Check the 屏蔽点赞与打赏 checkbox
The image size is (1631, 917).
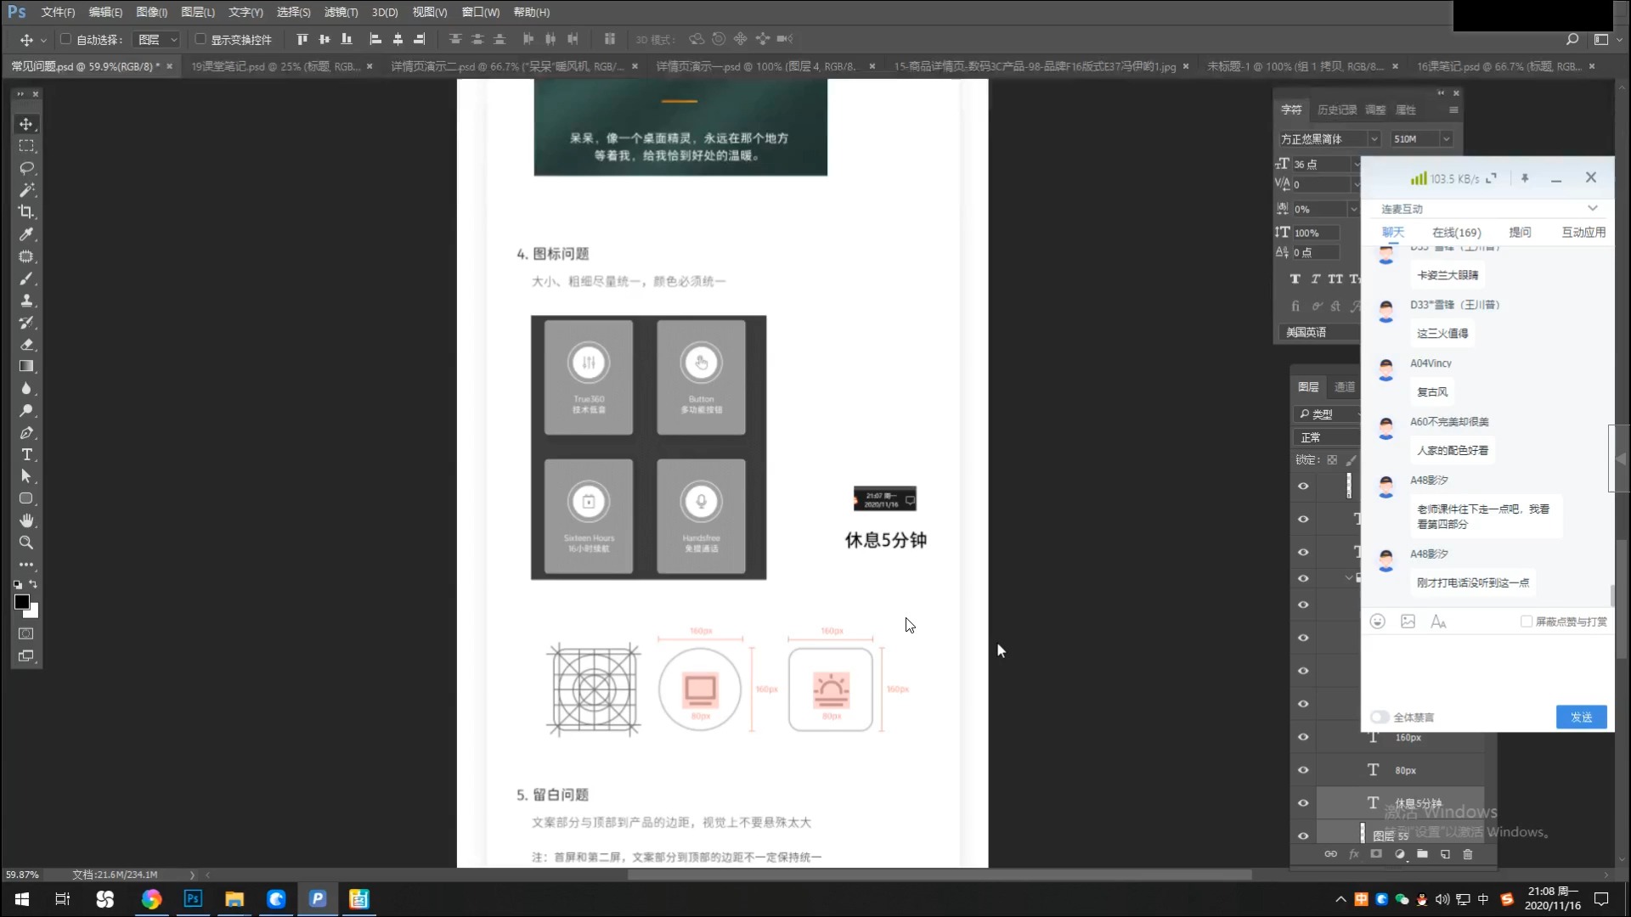point(1527,622)
